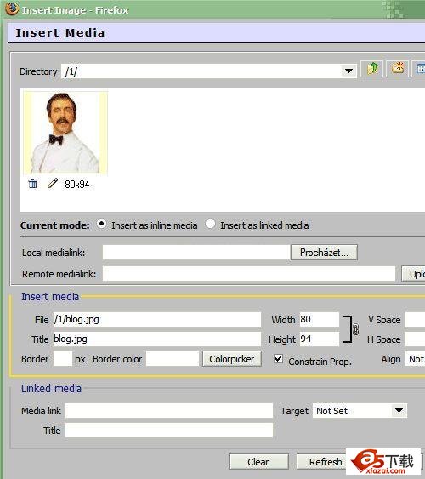Open the Align dropdown
Image resolution: width=425 pixels, height=479 pixels.
click(x=416, y=359)
